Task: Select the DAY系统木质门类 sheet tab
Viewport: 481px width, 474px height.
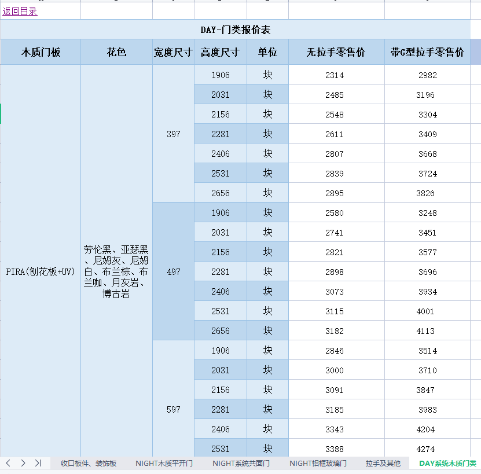Action: point(447,463)
